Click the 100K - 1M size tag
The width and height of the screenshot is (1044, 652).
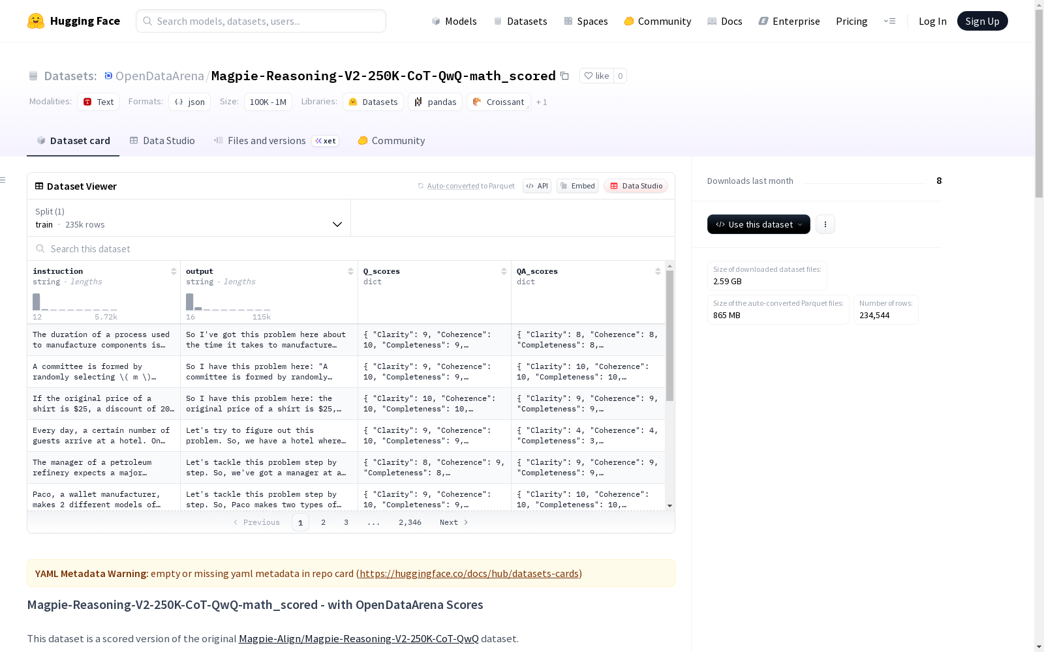tap(268, 102)
